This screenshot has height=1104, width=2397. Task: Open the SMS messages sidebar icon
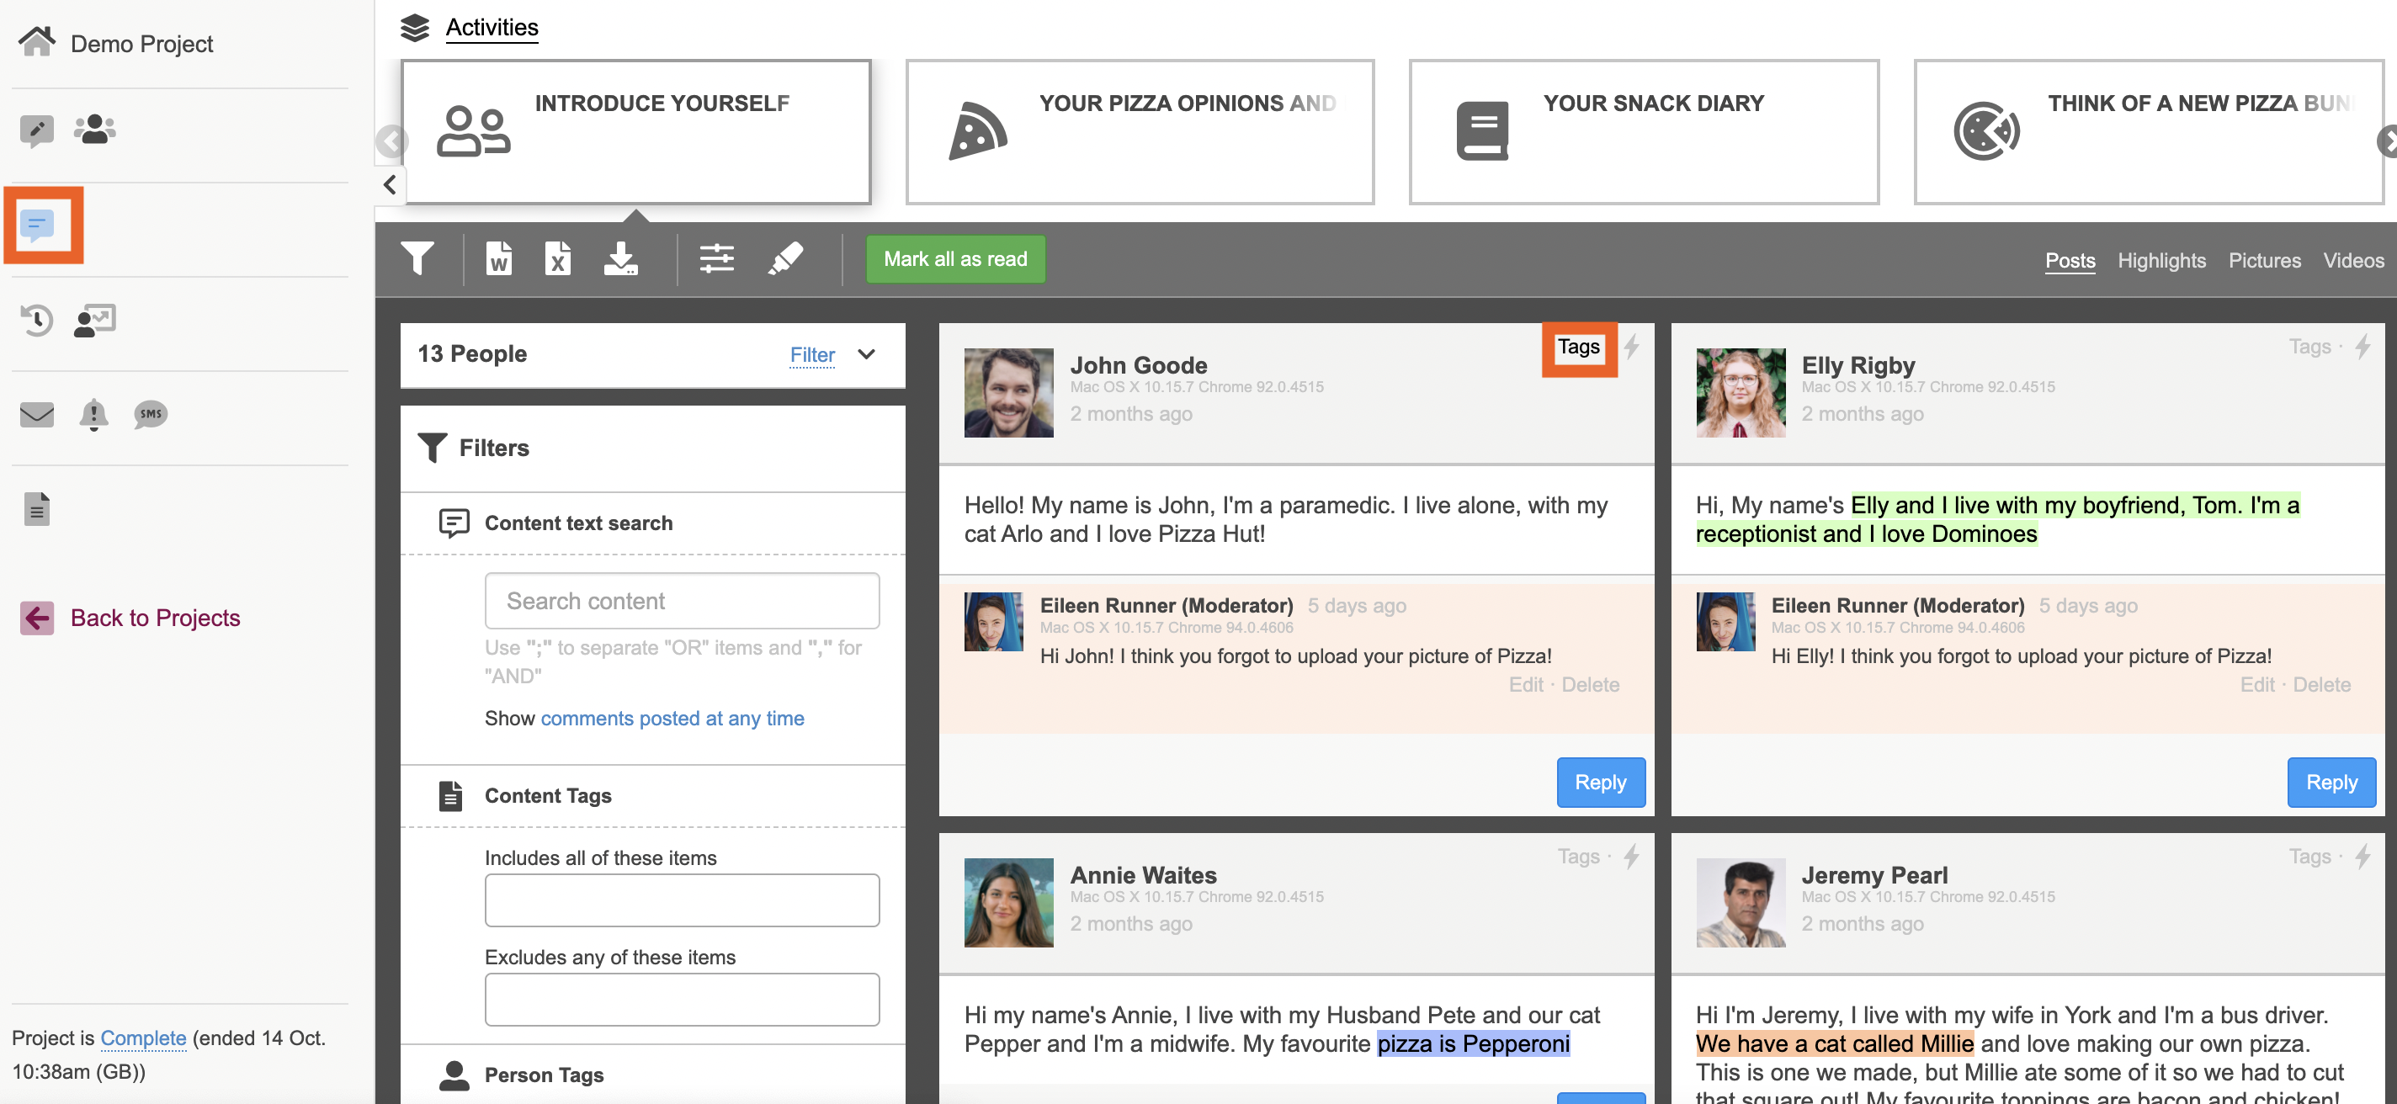(x=150, y=414)
